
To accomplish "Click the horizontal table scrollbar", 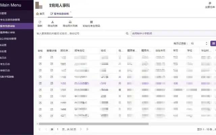I will pos(94,124).
